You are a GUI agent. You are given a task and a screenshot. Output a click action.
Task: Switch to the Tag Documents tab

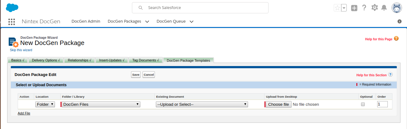tap(146, 60)
